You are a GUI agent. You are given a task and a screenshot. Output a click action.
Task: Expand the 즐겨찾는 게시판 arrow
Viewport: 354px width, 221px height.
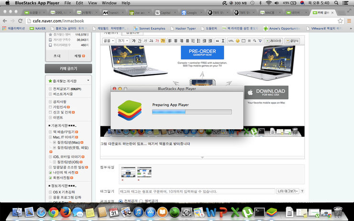tap(88, 80)
